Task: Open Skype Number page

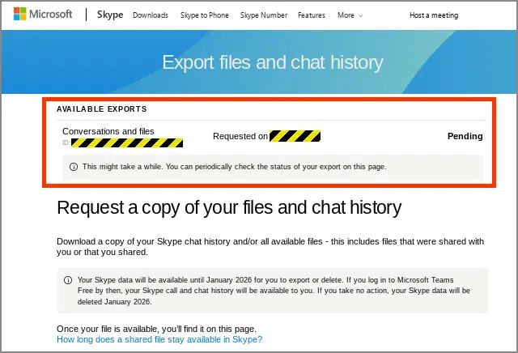Action: 264,15
